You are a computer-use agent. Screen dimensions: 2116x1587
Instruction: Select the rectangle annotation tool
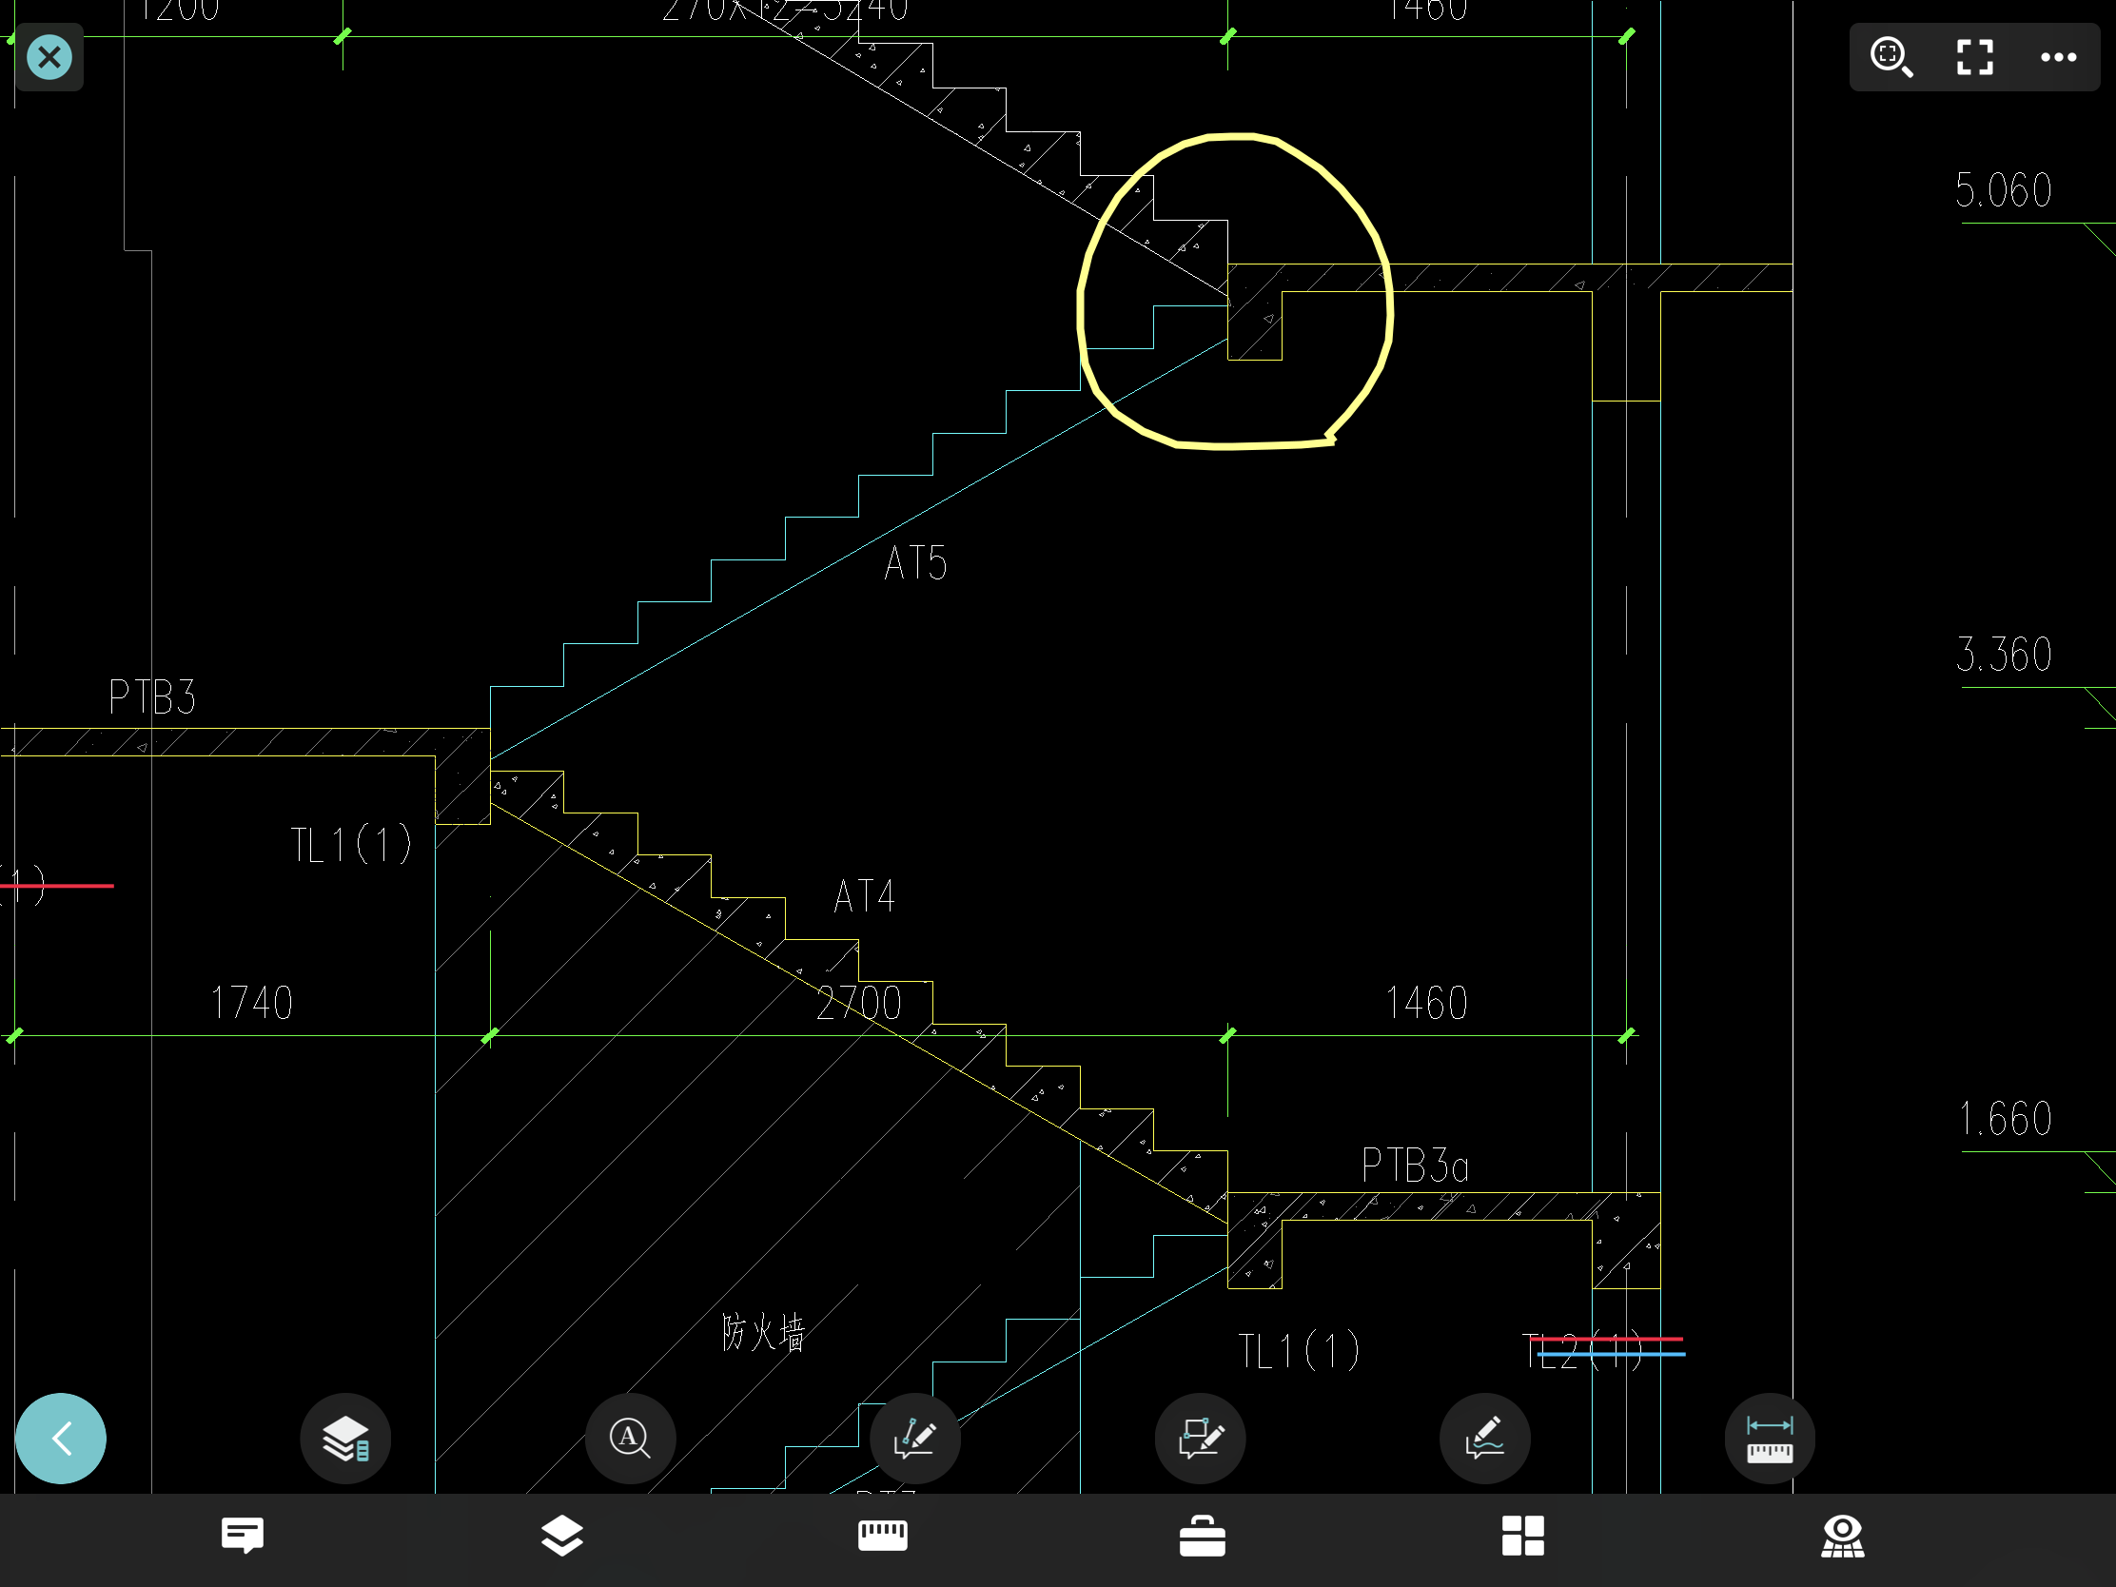pyautogui.click(x=1201, y=1438)
